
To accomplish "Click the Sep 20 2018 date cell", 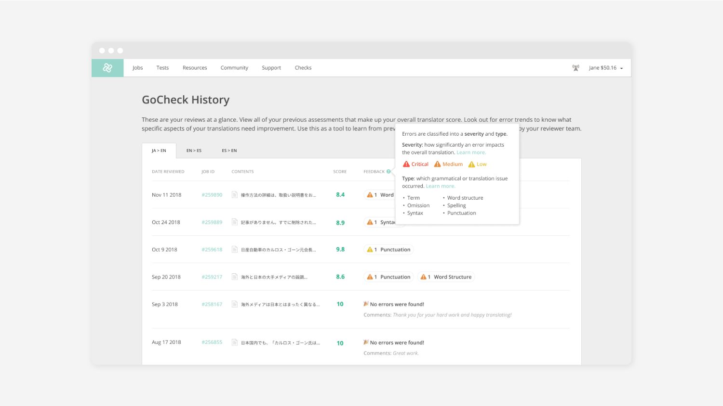I will pos(166,277).
